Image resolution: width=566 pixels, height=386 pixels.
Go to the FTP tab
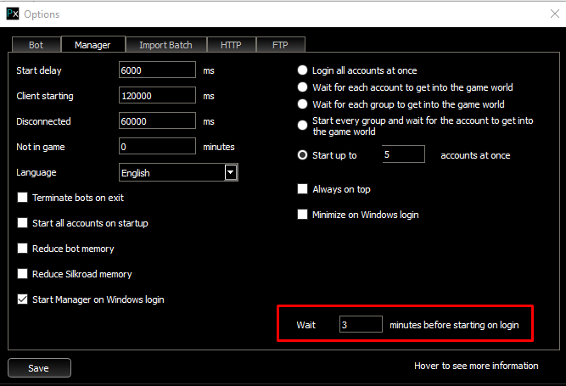pos(279,45)
